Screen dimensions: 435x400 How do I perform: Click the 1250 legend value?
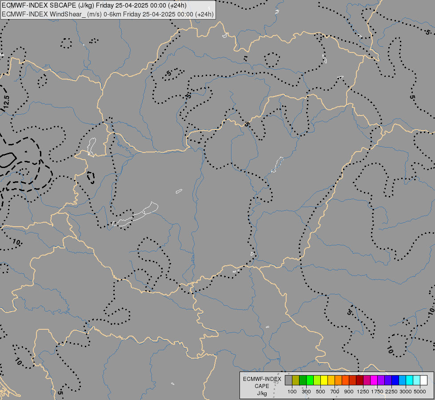(363, 392)
